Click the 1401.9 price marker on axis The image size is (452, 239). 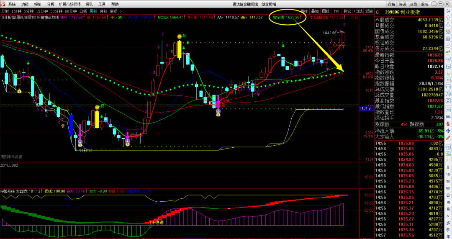[x=366, y=108]
